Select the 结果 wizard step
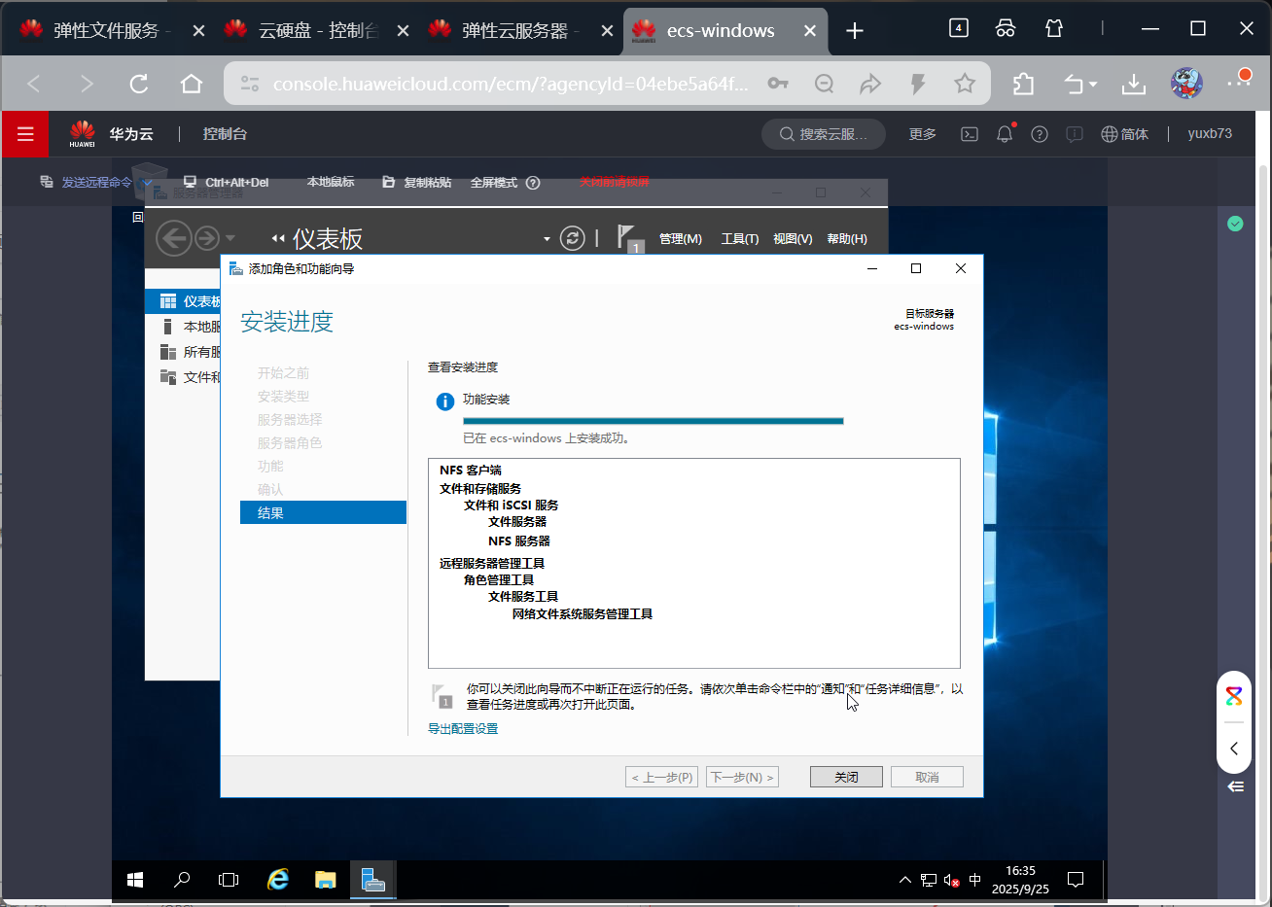This screenshot has height=907, width=1272. pyautogui.click(x=323, y=512)
